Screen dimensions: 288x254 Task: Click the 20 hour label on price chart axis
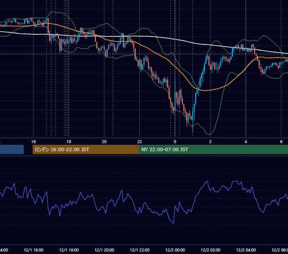[104, 142]
